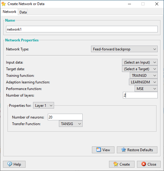This screenshot has height=171, width=164.
Task: Click the 'Performance function:' label
Action: point(24,89)
